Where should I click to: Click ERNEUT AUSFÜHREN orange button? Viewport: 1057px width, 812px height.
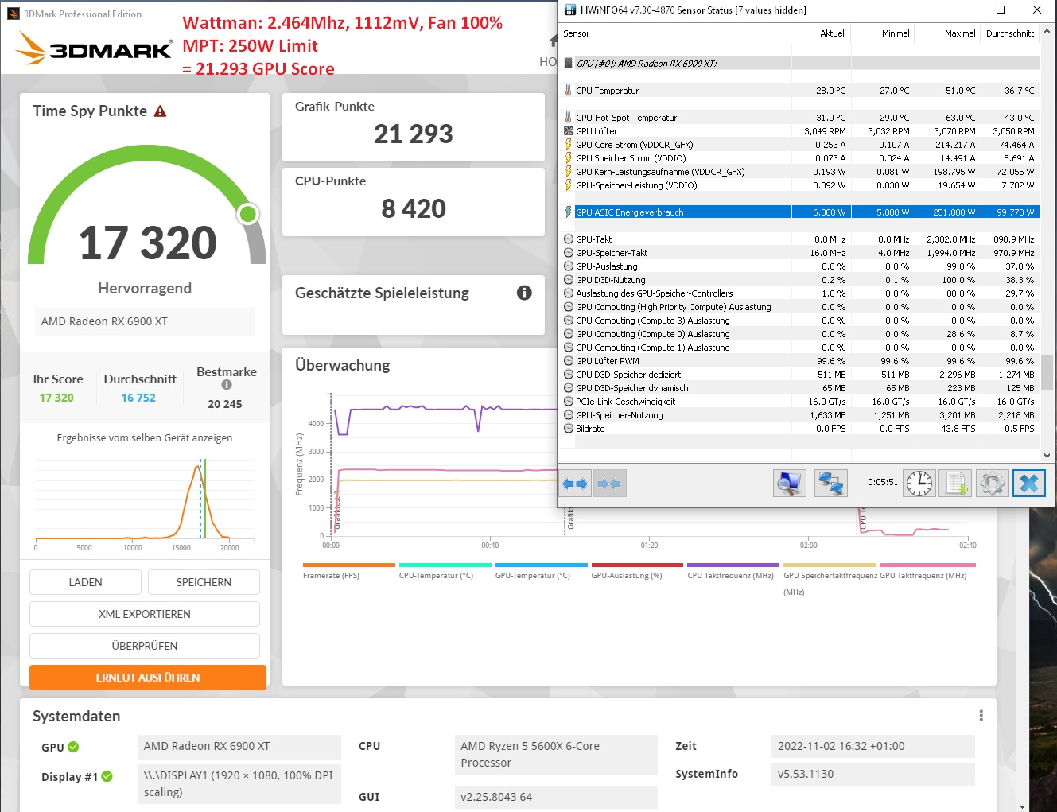click(148, 678)
